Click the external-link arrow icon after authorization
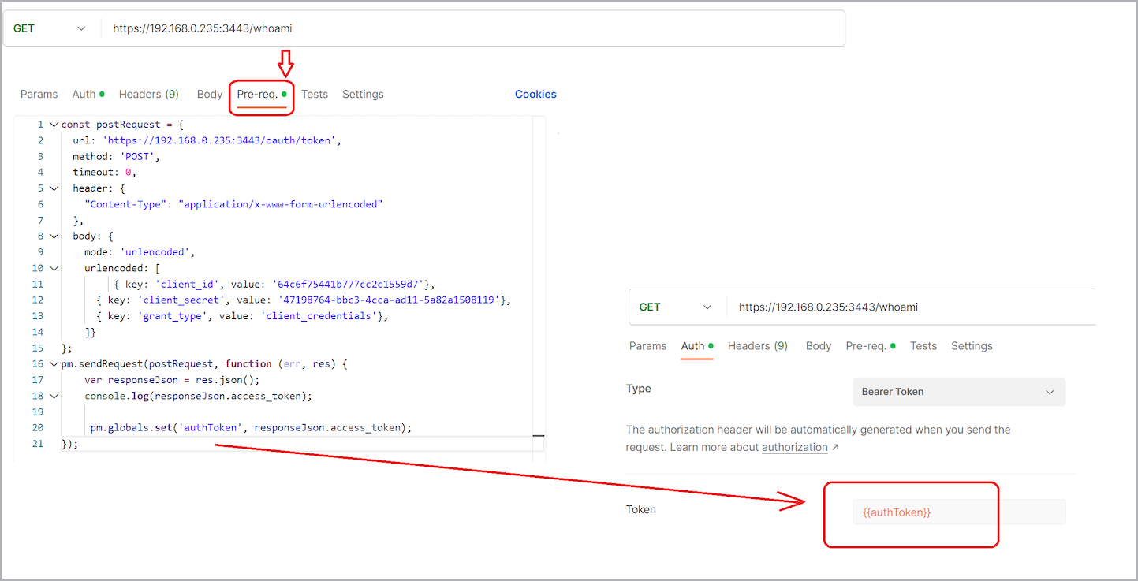Screen dimensions: 1138x581 point(835,447)
